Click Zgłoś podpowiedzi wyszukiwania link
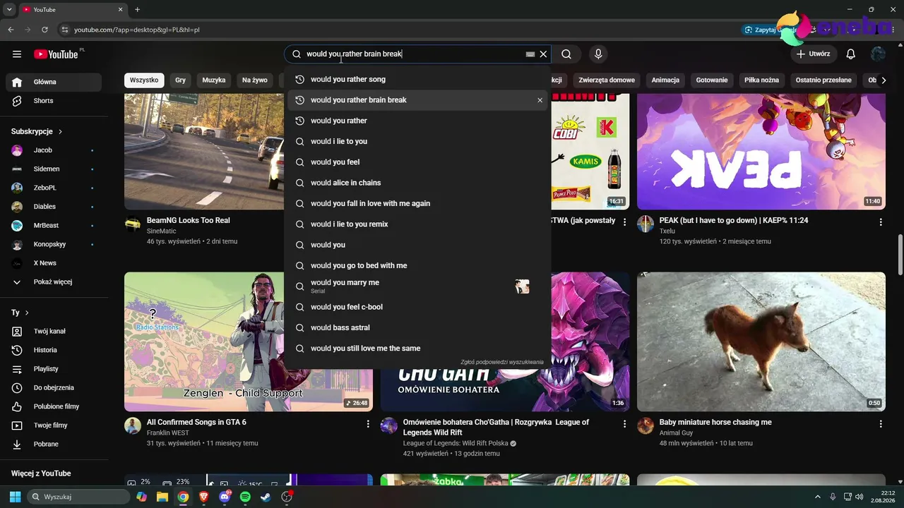904x508 pixels. 502,362
